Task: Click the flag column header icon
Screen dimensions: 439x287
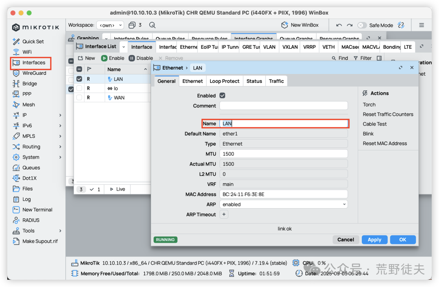Action: [x=89, y=69]
